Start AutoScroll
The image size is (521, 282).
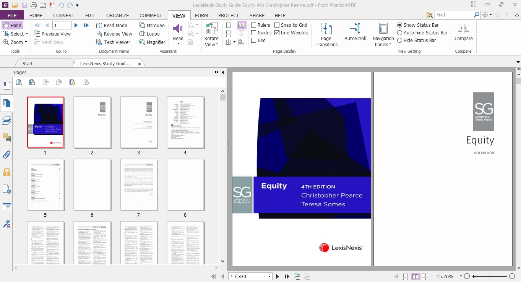click(x=355, y=32)
